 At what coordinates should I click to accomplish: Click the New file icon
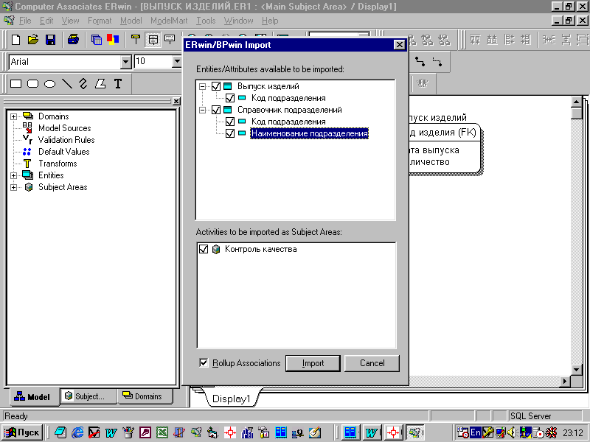coord(15,40)
